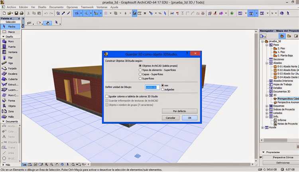Click the Perspectiva Cónica properties button

coord(283,158)
